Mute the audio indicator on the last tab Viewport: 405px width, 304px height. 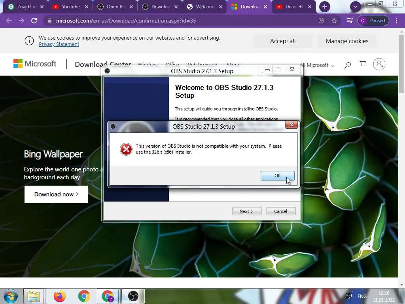(x=301, y=7)
